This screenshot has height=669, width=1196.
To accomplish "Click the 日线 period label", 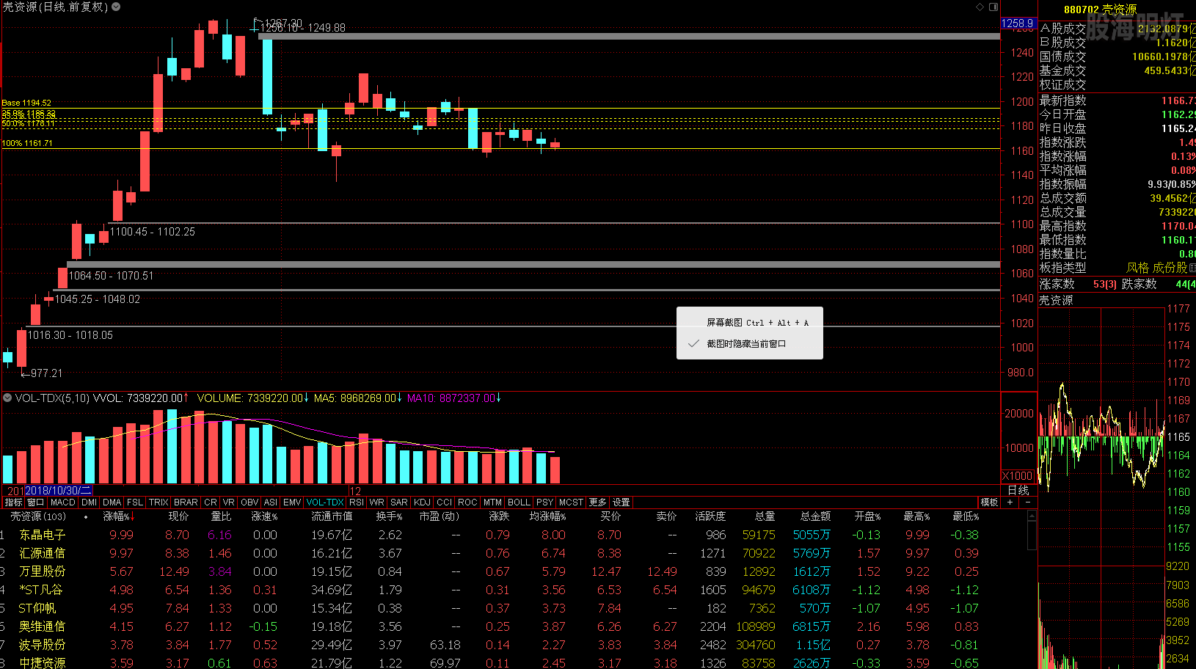I will (1018, 490).
